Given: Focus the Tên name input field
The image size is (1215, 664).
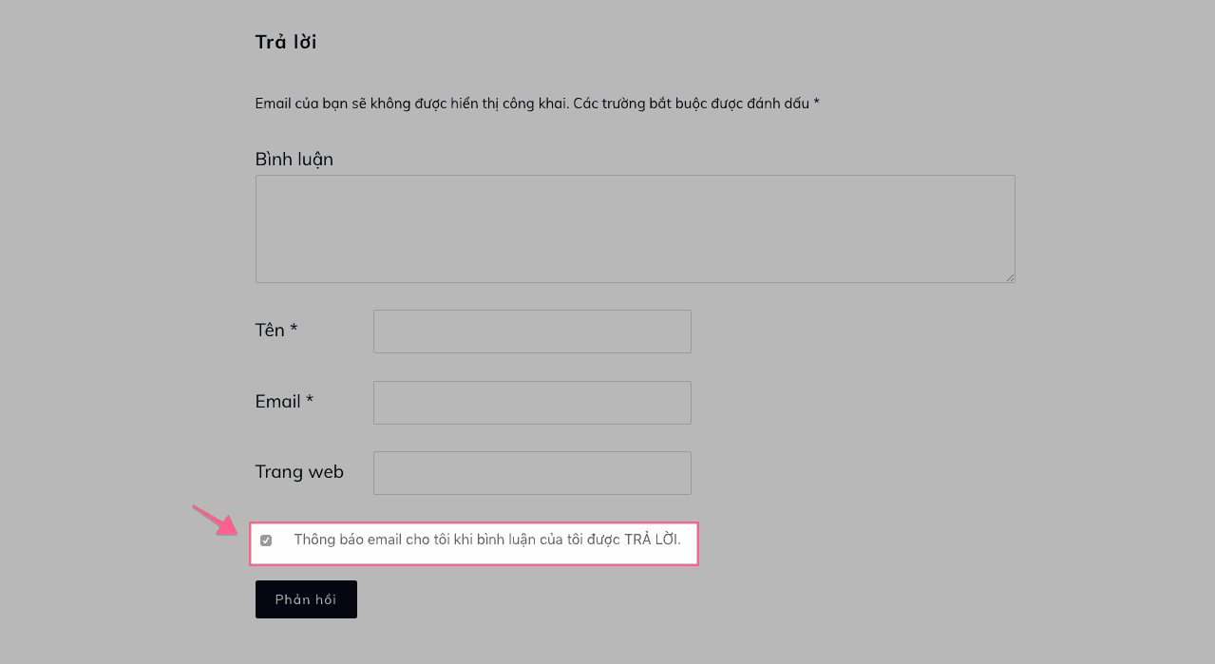Looking at the screenshot, I should [x=532, y=332].
